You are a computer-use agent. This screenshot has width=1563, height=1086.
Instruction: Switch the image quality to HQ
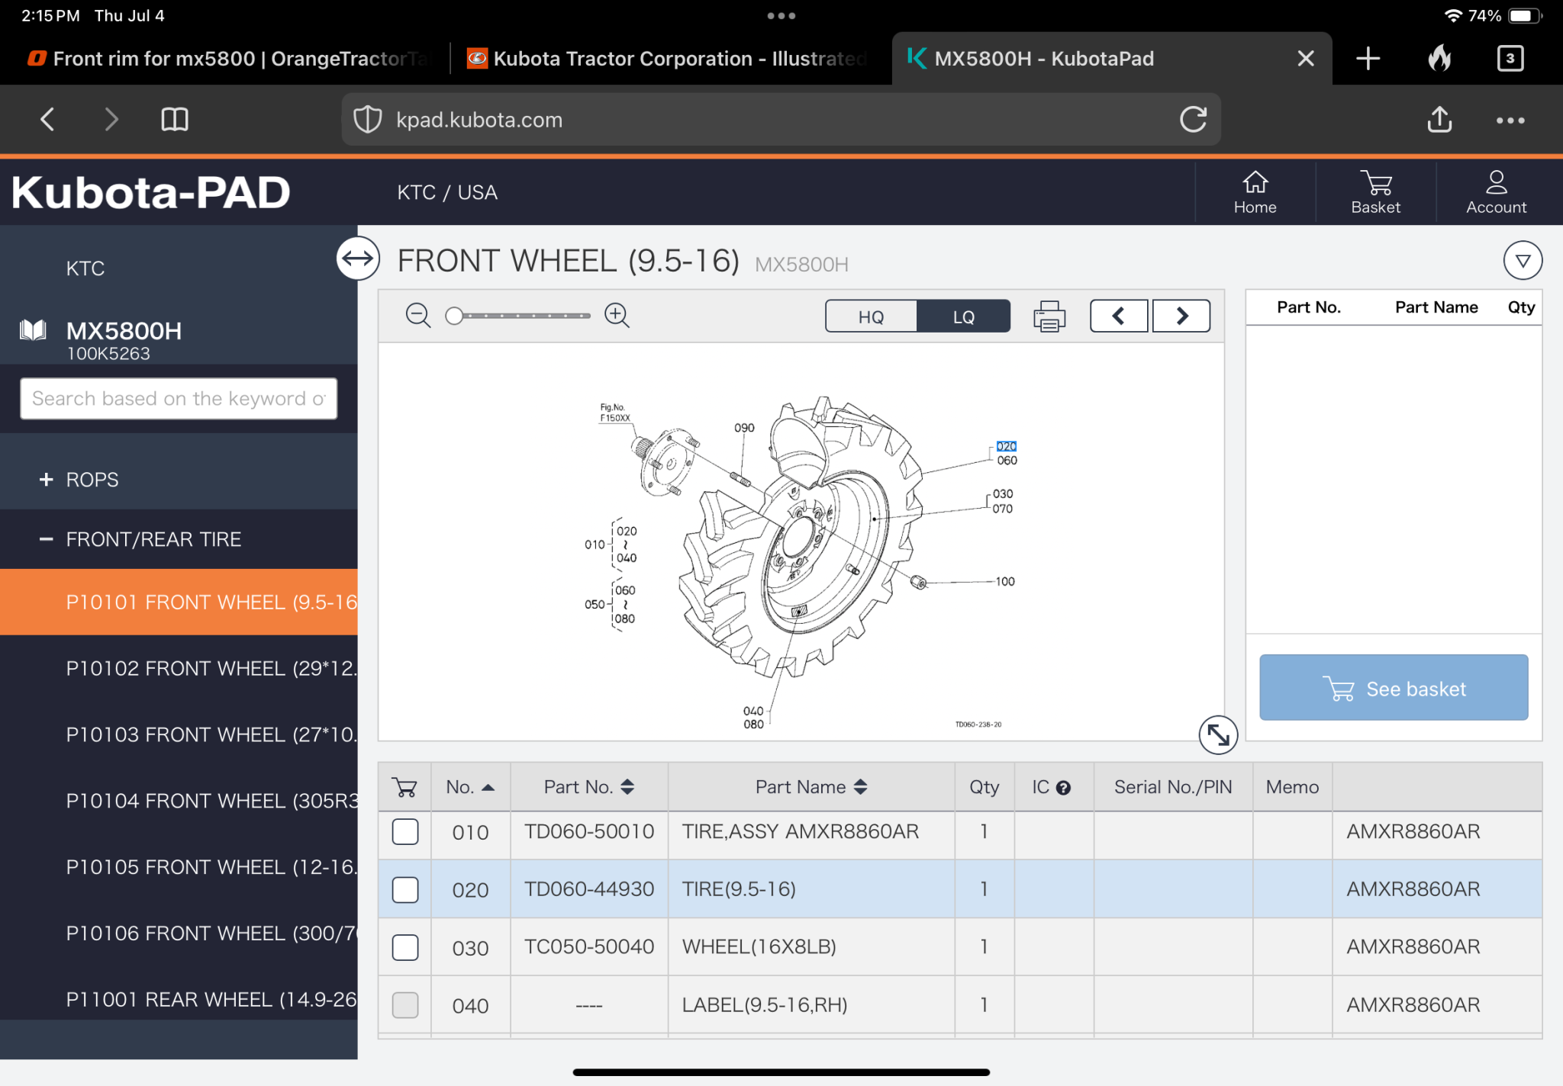tap(871, 316)
